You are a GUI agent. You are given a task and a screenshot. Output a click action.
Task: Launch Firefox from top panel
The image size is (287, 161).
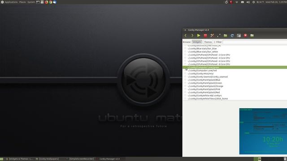point(46,2)
